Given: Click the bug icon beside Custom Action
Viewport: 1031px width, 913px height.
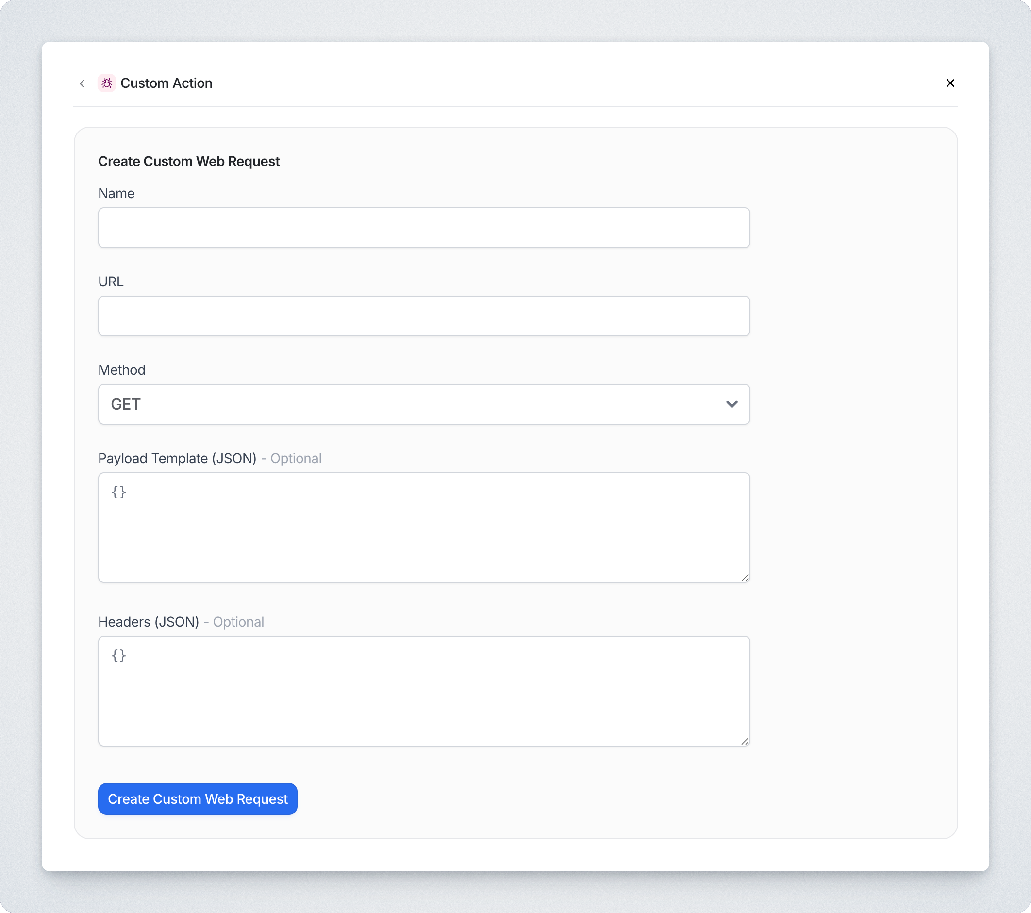Looking at the screenshot, I should (x=106, y=83).
